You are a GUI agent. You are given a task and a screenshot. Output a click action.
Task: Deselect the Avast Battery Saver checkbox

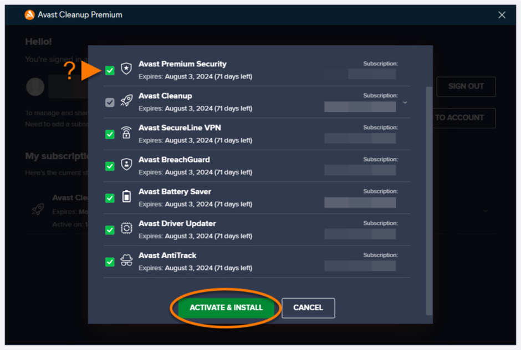coord(110,197)
